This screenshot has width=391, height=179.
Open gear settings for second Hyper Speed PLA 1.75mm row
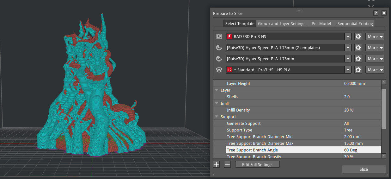pyautogui.click(x=358, y=59)
